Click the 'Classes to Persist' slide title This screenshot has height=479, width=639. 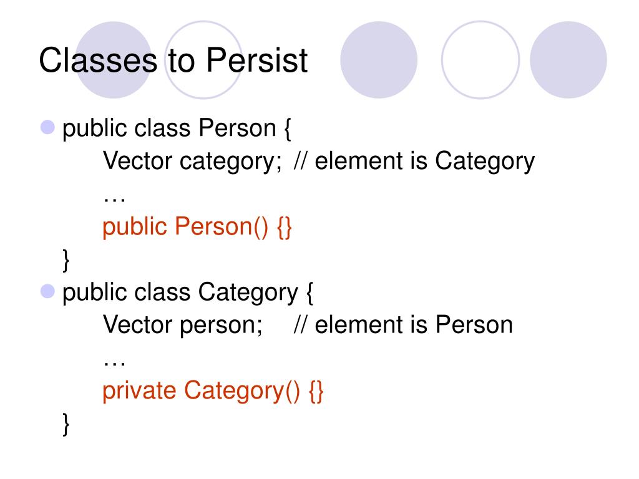173,60
